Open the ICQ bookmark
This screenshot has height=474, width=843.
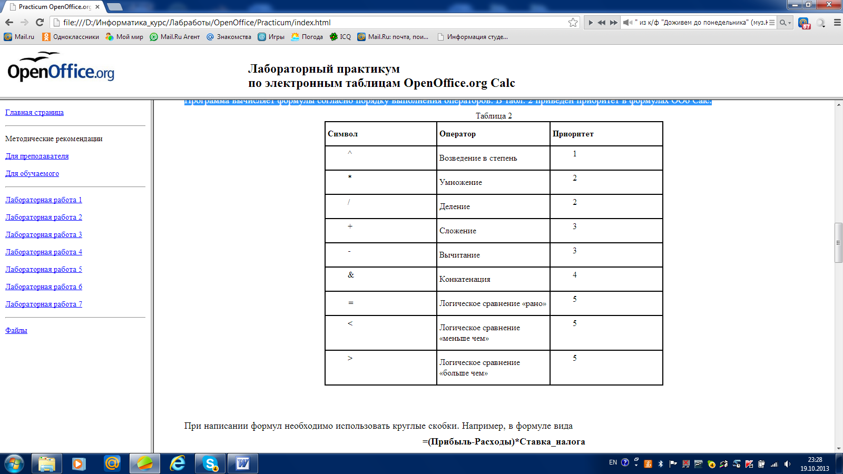[340, 37]
